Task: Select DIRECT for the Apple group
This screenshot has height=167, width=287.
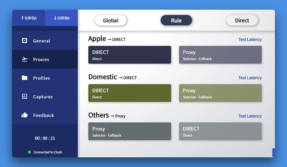Action: tap(130, 55)
